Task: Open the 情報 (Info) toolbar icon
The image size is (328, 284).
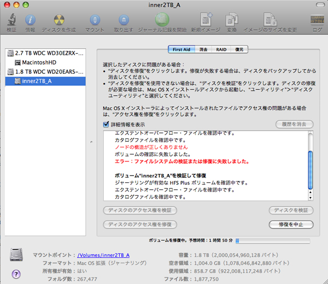Action: (x=30, y=20)
